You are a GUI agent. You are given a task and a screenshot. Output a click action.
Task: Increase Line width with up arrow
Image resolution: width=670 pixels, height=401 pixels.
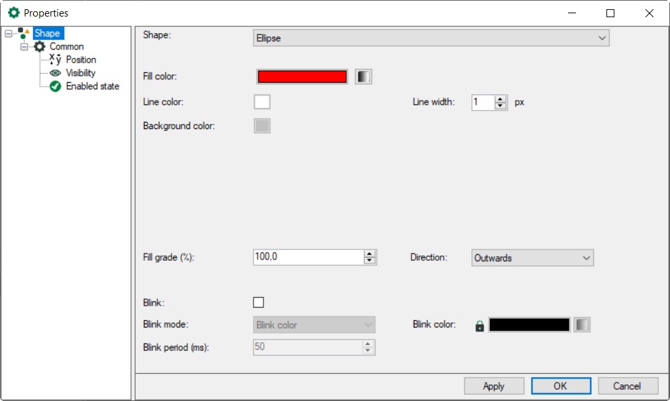click(x=501, y=99)
